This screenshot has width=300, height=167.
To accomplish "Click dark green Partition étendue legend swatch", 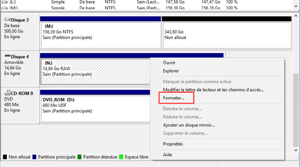I will pyautogui.click(x=79, y=157).
